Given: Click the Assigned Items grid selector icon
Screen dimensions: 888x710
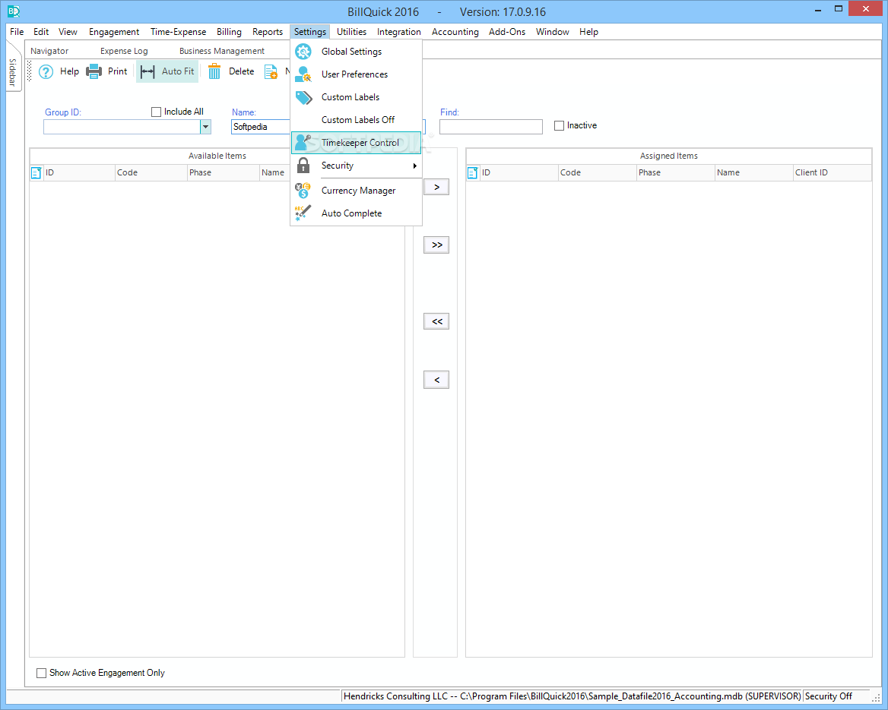Looking at the screenshot, I should coord(473,172).
